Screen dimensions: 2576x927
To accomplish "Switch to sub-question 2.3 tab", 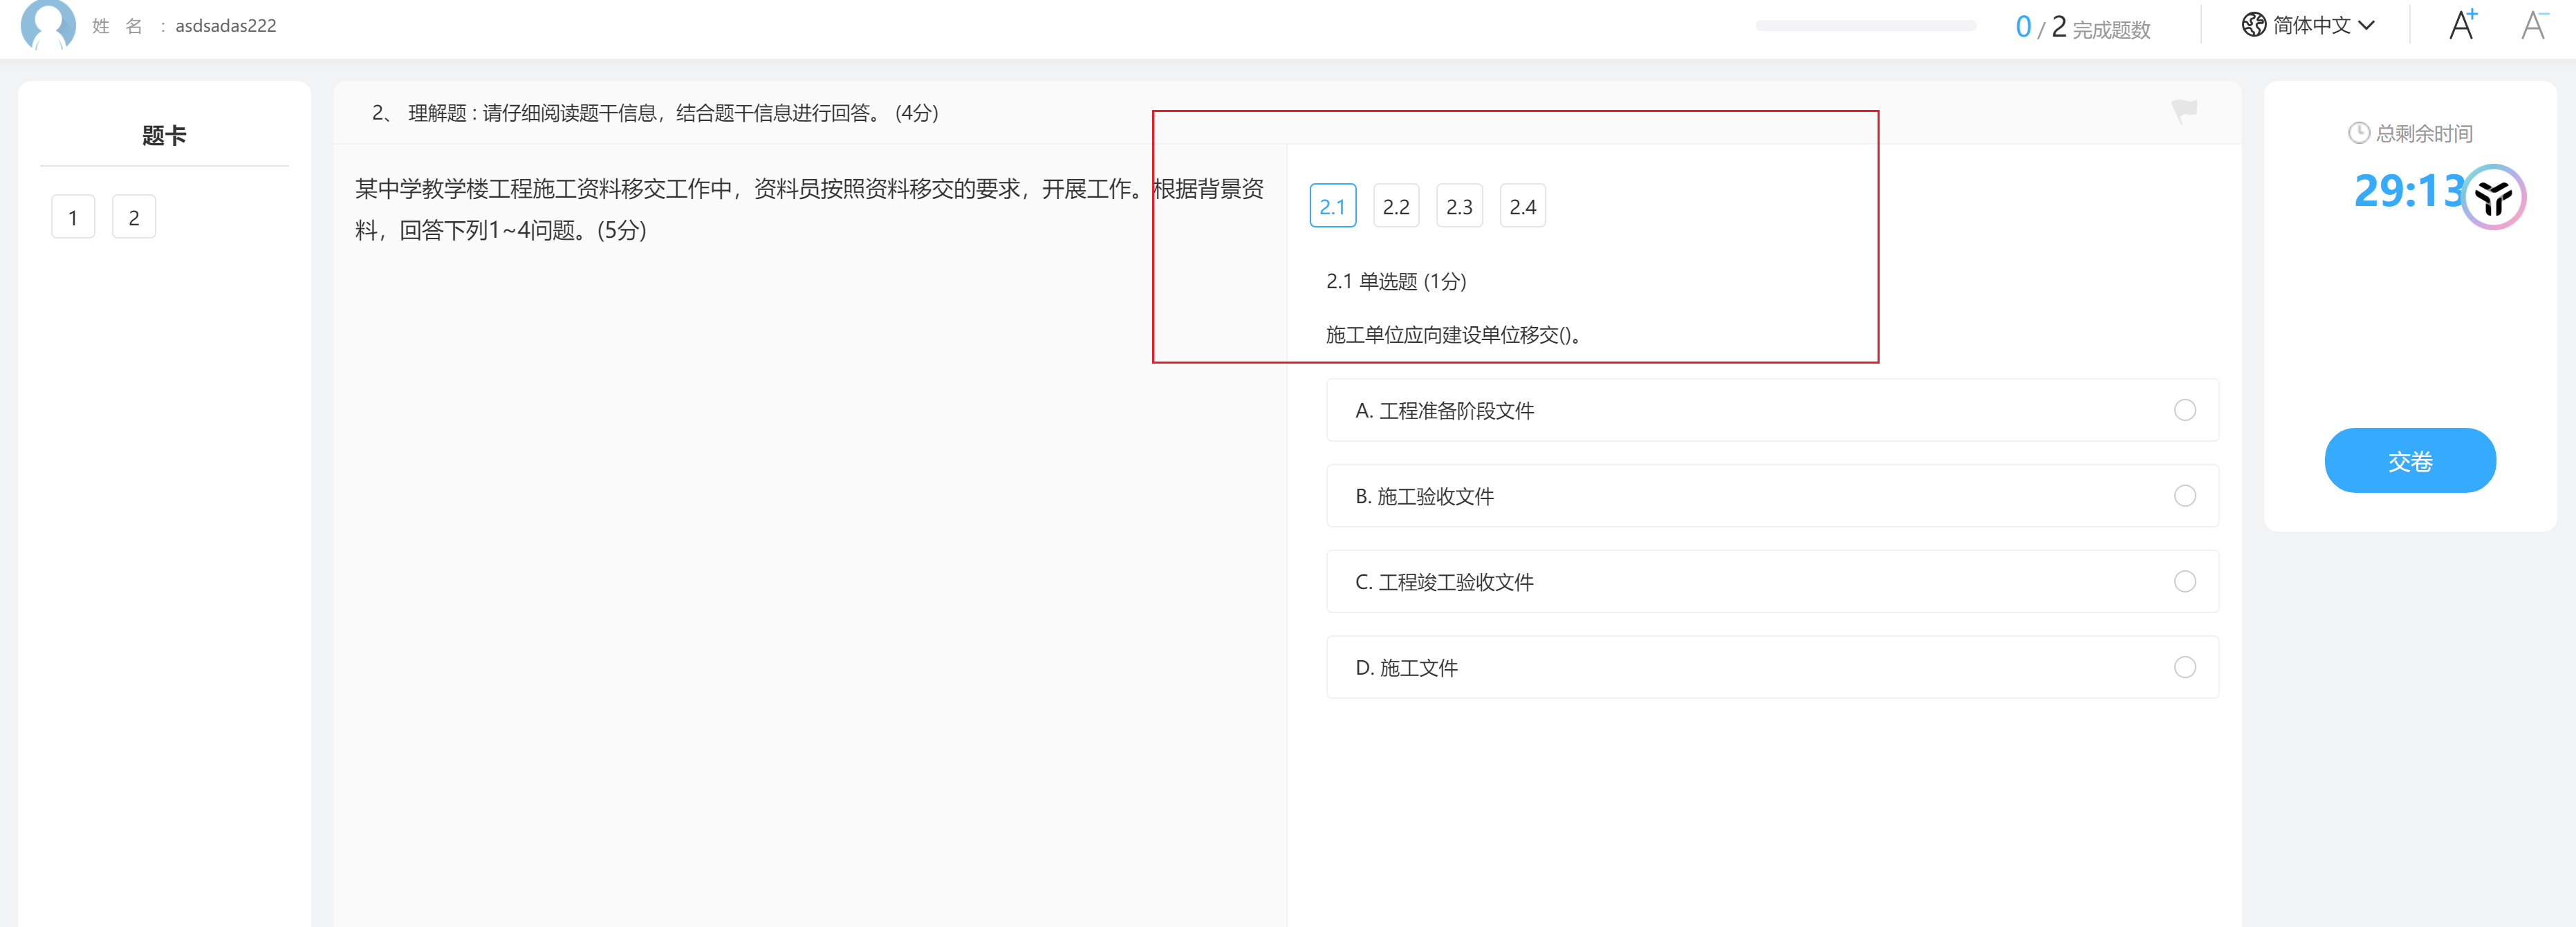I will pyautogui.click(x=1459, y=206).
